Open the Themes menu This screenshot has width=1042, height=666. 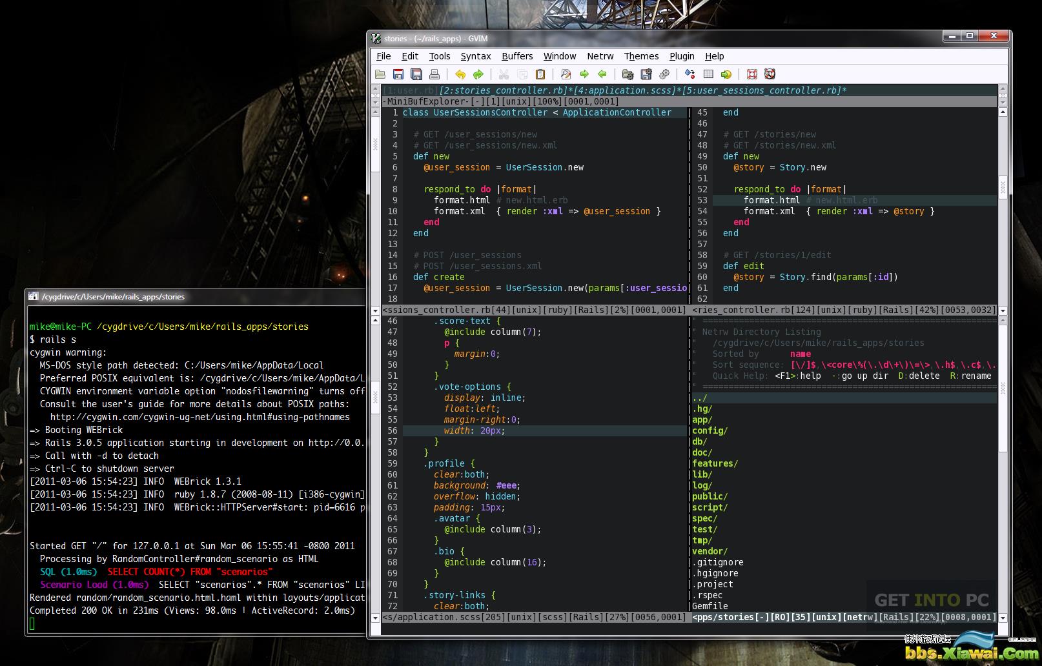(x=641, y=56)
